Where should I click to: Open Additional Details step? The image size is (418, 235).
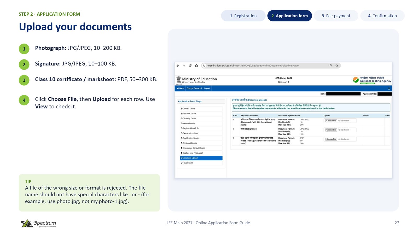tap(201, 143)
